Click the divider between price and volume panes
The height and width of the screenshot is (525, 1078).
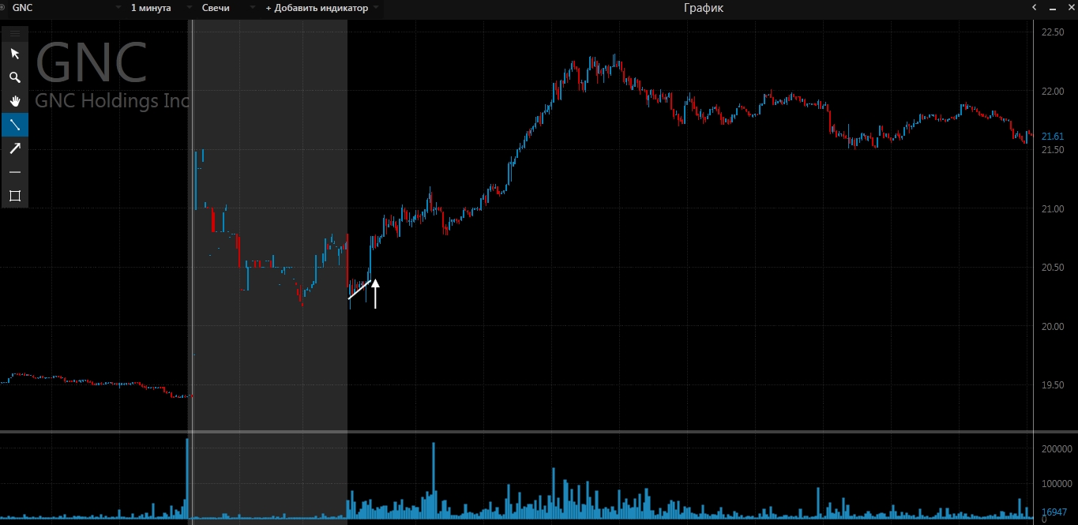coord(539,432)
